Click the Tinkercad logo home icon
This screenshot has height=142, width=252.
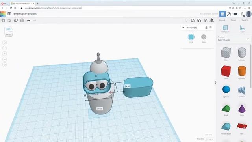pos(3,14)
